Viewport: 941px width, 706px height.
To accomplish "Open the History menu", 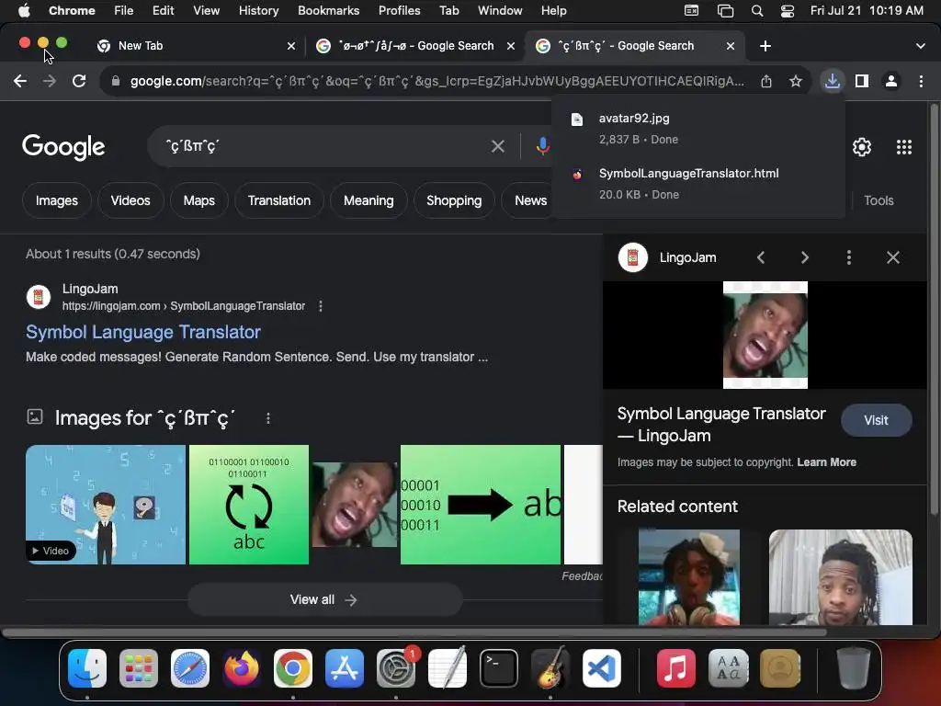I will point(258,11).
